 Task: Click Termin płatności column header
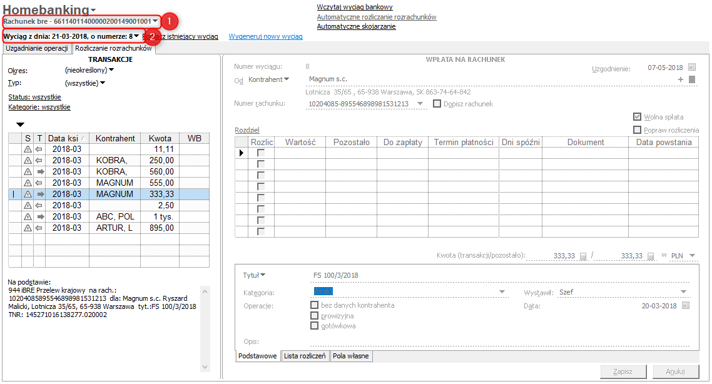click(x=464, y=142)
